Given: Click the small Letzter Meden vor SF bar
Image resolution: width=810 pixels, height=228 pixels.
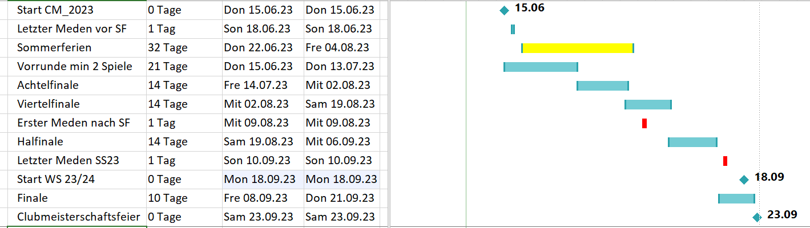Looking at the screenshot, I should pos(513,29).
